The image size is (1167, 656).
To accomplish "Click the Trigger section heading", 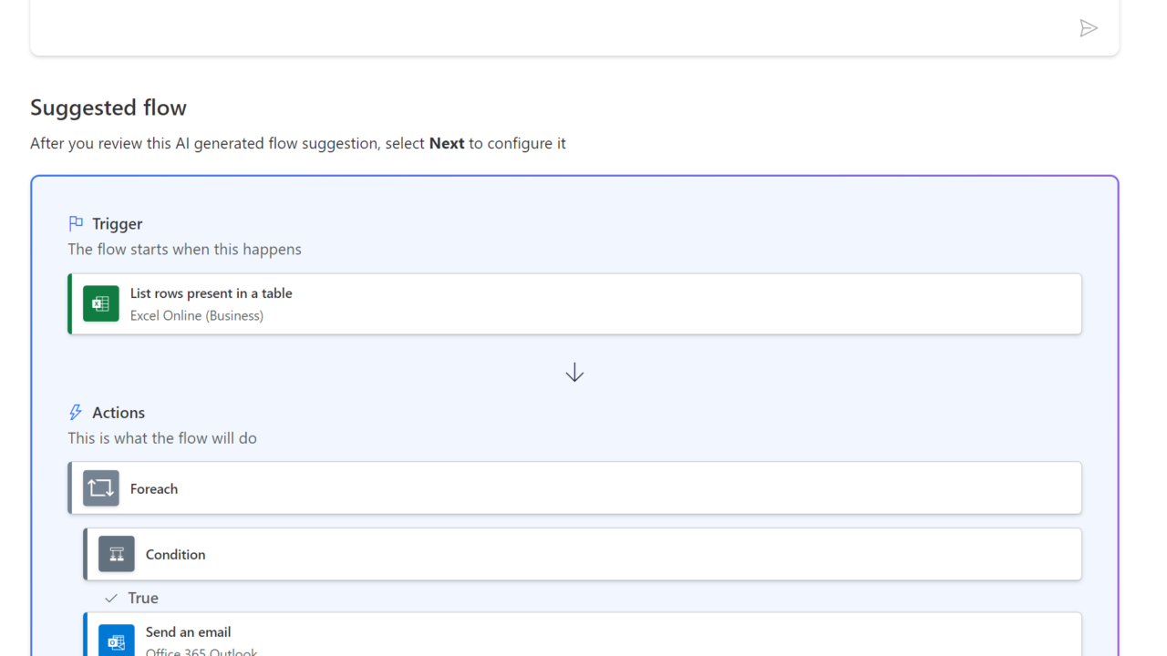I will pyautogui.click(x=117, y=224).
